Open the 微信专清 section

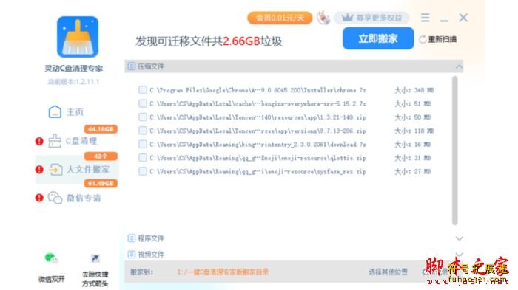[x=84, y=198]
